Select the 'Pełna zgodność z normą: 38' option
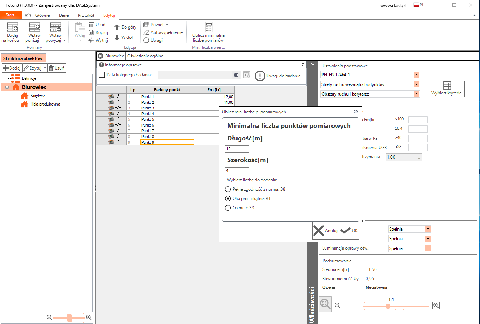The height and width of the screenshot is (324, 480). point(228,189)
